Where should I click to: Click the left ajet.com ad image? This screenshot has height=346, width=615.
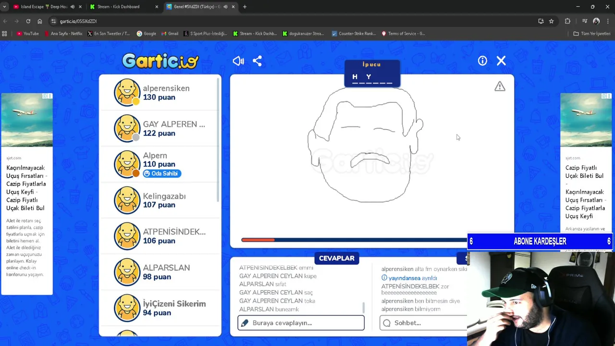coord(27,120)
